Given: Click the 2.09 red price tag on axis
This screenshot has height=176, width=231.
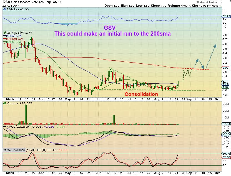Looking at the screenshot, I should click(x=225, y=68).
